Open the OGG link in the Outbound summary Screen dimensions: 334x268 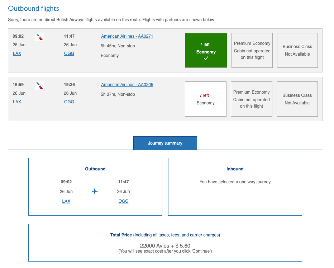point(123,201)
